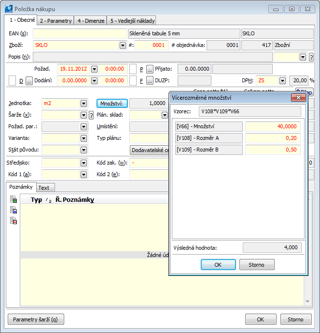Click the Požad. time field 0:00:00

(113, 69)
